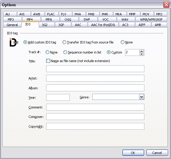Open the AIFF tab
The height and width of the screenshot is (159, 171).
pos(143,25)
